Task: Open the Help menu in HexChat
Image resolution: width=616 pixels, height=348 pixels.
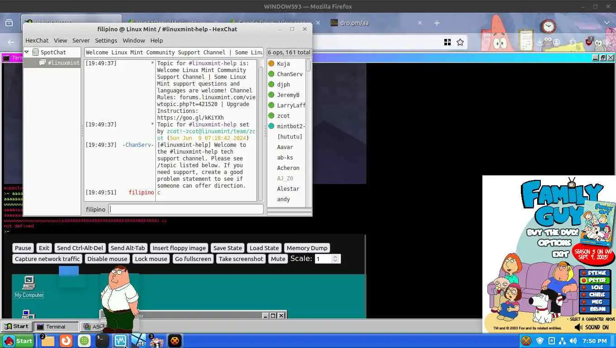Action: coord(156,40)
